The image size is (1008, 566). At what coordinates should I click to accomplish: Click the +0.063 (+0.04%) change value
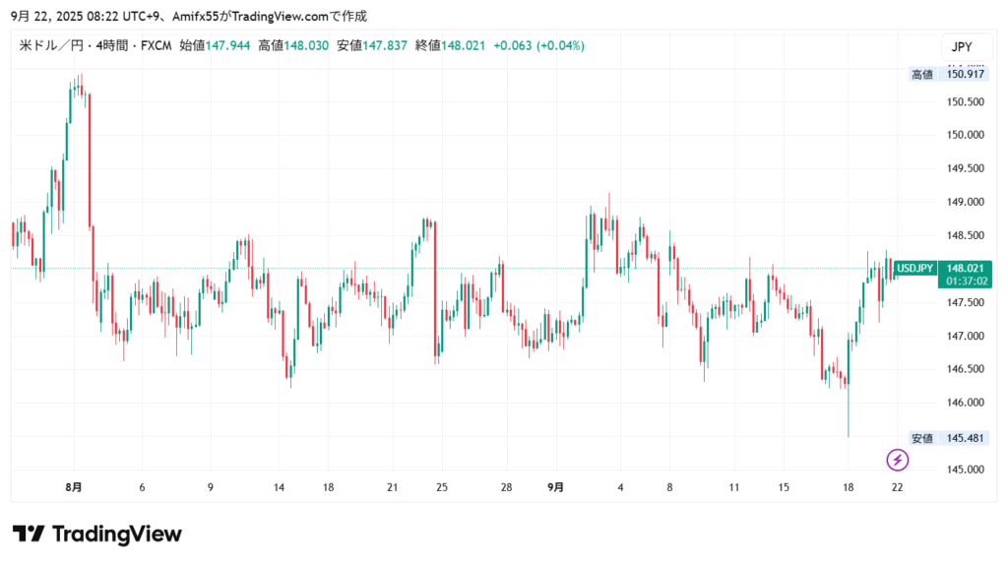[538, 45]
